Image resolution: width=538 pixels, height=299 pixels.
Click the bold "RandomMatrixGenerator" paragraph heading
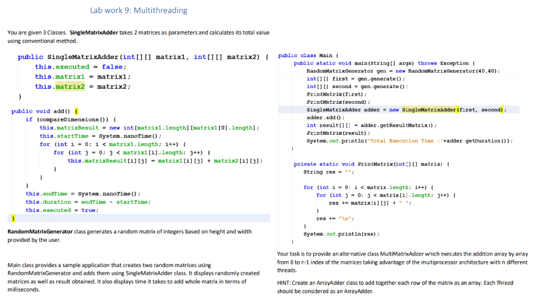(x=40, y=231)
